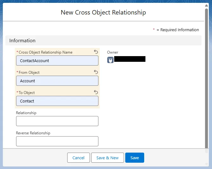Image resolution: width=212 pixels, height=169 pixels.
Task: Click into the Cross Object Relationship Name field
Action: (57, 61)
